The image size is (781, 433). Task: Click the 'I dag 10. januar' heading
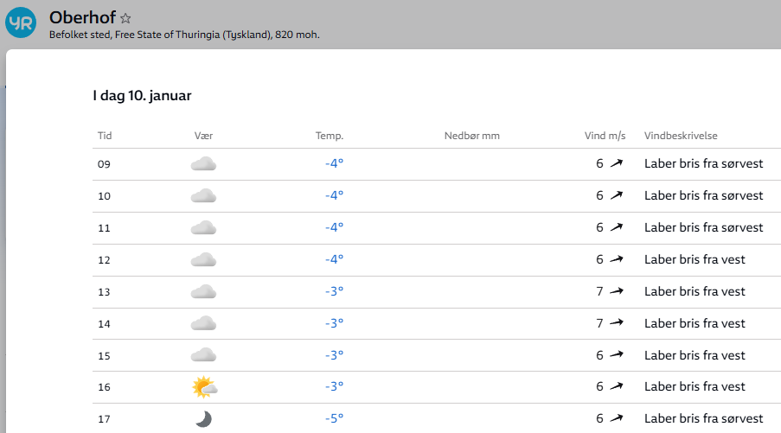pyautogui.click(x=142, y=95)
